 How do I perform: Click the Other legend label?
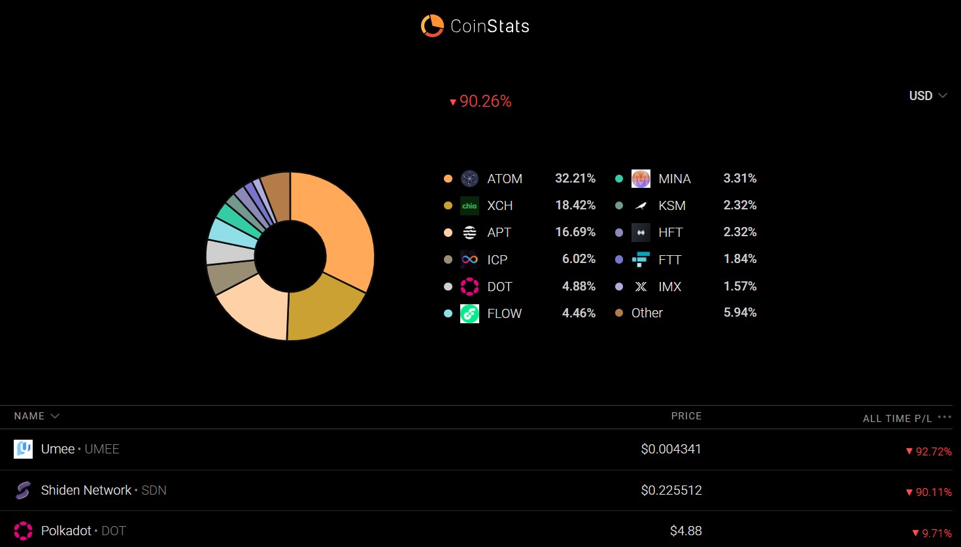pos(647,313)
